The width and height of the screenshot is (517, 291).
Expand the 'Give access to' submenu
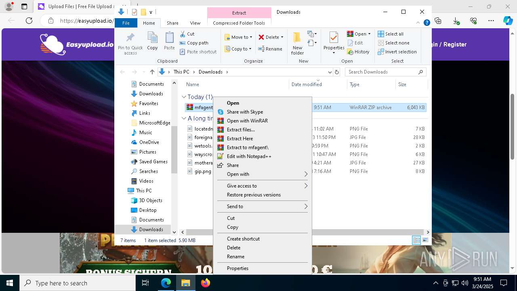tap(263, 186)
